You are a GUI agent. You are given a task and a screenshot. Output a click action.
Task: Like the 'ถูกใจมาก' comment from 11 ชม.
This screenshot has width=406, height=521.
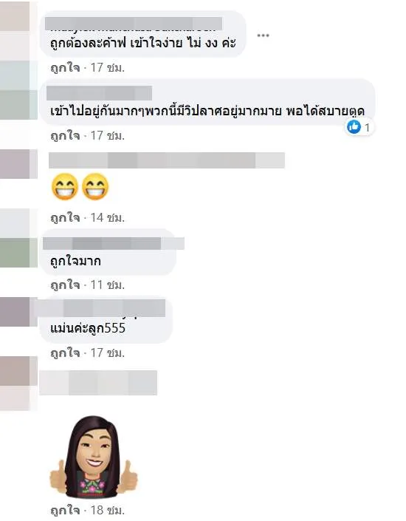point(65,285)
